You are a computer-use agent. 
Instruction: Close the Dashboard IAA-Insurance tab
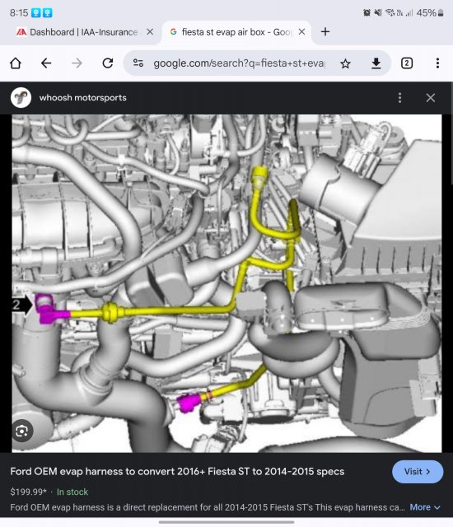[x=150, y=32]
